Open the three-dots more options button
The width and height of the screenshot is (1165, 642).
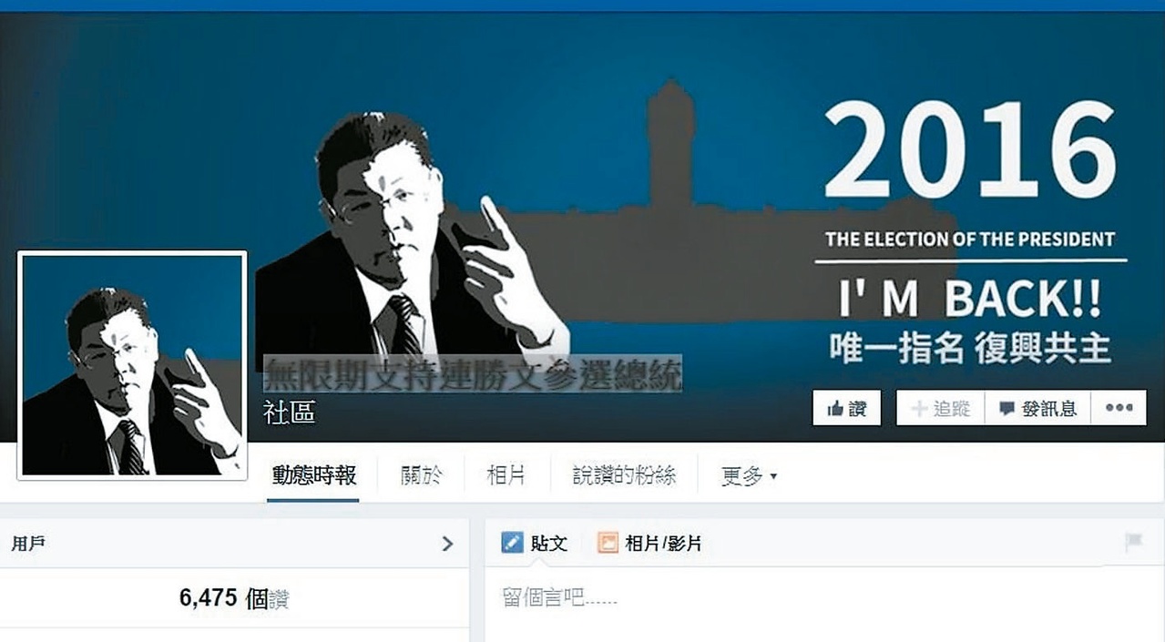pyautogui.click(x=1119, y=408)
